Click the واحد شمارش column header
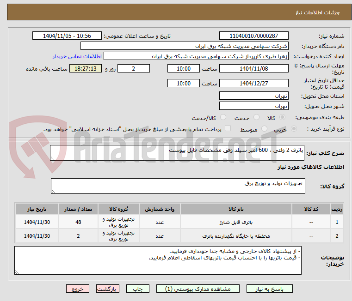The image size is (352, 301). [160, 209]
